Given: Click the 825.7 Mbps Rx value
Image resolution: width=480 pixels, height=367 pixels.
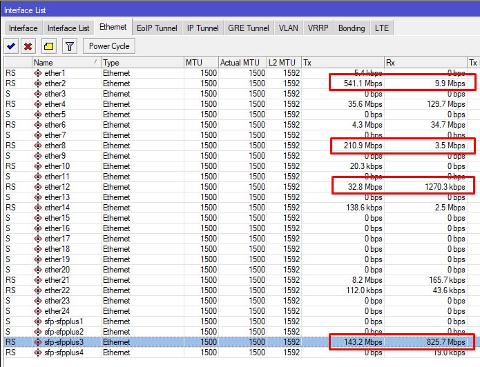Looking at the screenshot, I should pyautogui.click(x=446, y=342).
